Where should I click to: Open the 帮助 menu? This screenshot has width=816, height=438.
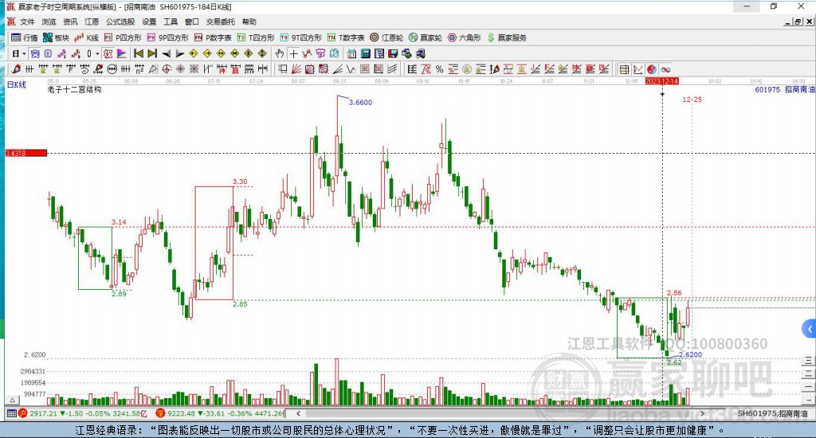249,22
